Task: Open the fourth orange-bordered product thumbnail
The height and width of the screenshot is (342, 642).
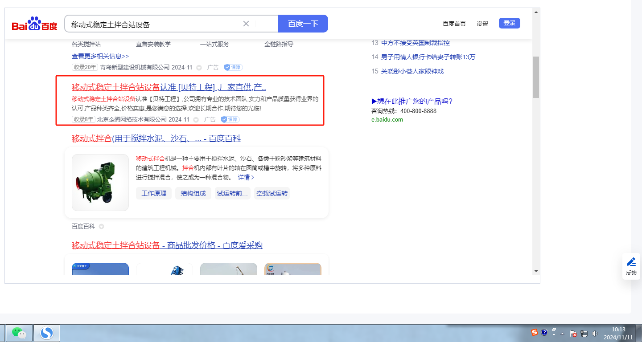Action: [x=293, y=269]
